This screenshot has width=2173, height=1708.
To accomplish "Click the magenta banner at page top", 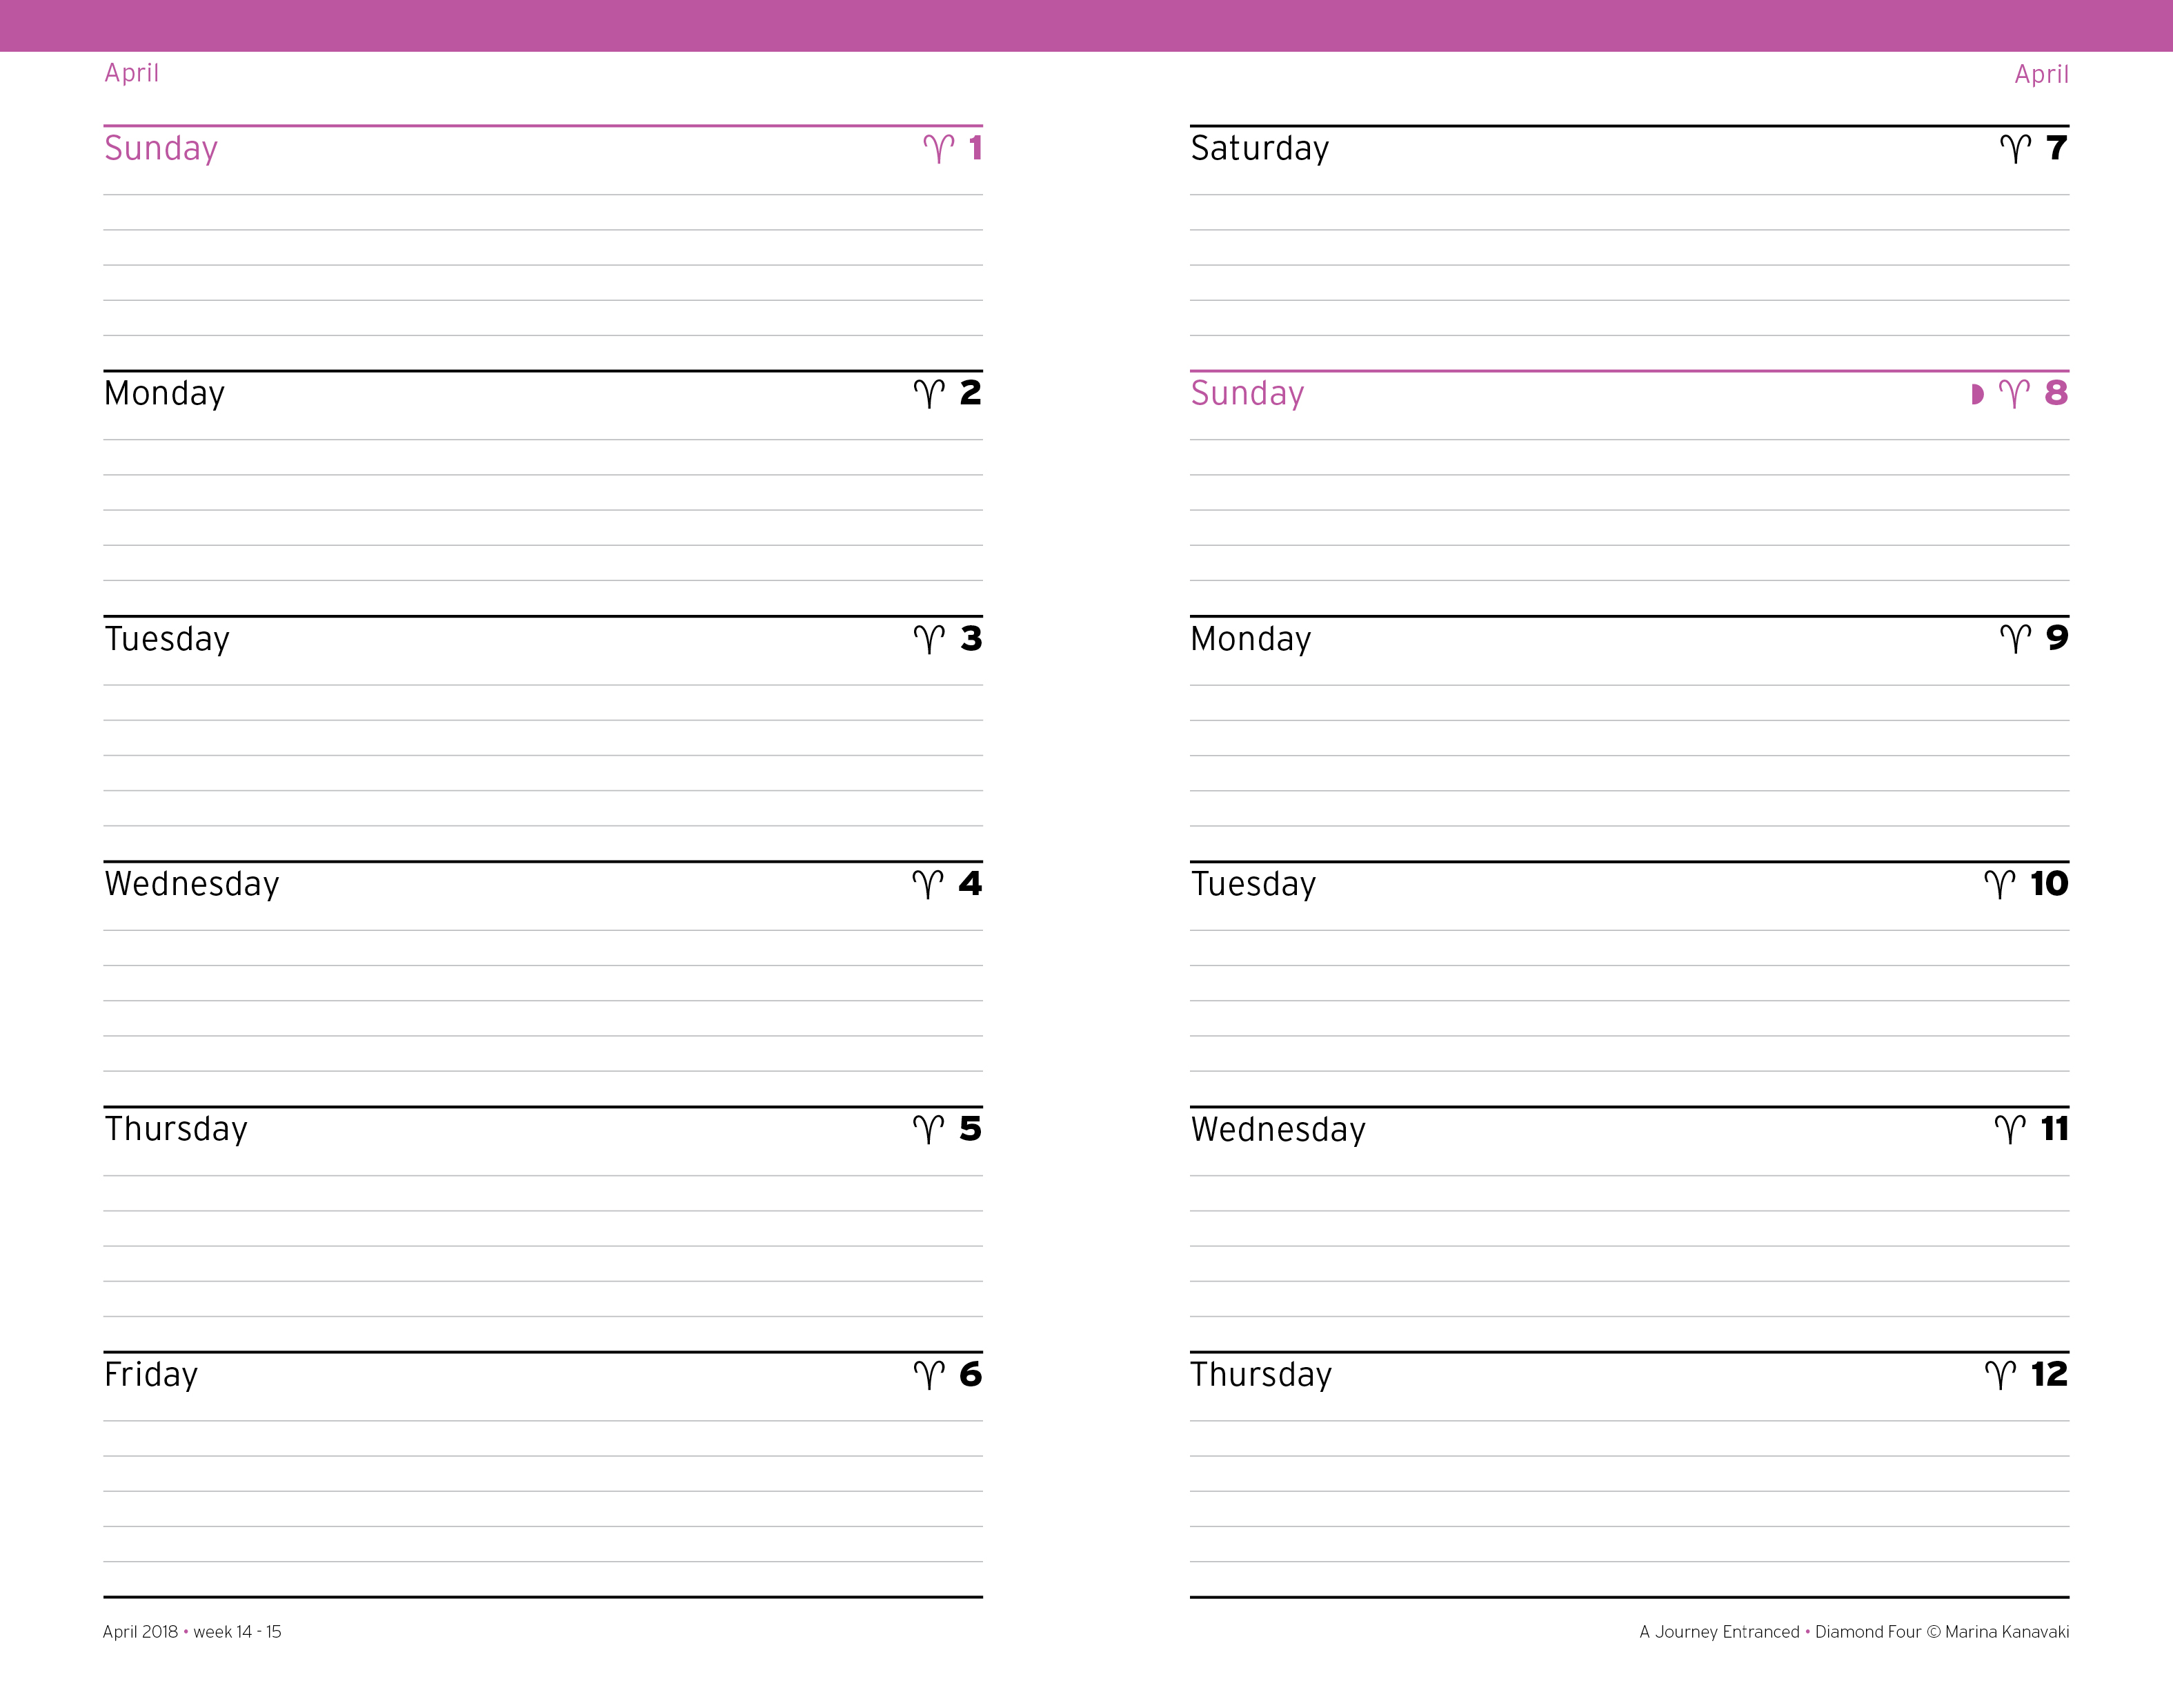I will tap(1086, 25).
